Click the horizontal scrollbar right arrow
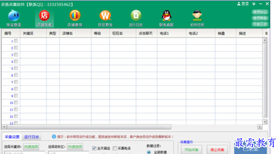The height and width of the screenshot is (154, 279). 260,127
